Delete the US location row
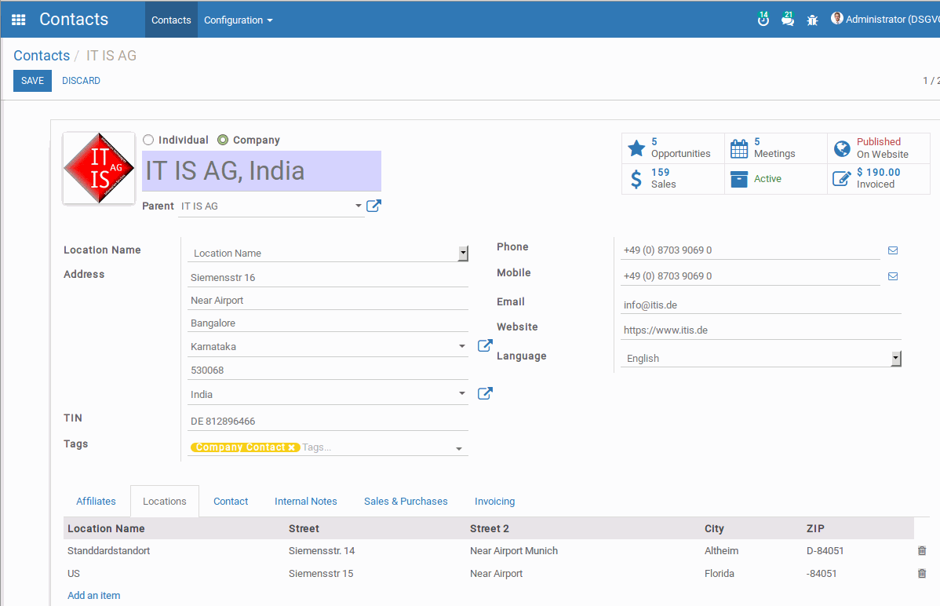940x606 pixels. [x=922, y=574]
